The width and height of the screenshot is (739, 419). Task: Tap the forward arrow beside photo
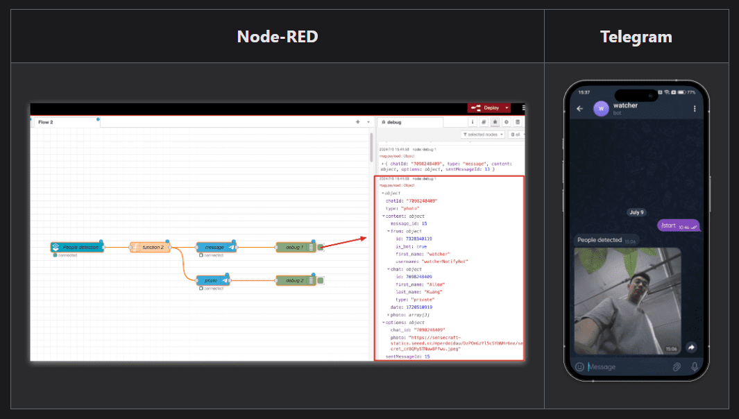click(691, 347)
